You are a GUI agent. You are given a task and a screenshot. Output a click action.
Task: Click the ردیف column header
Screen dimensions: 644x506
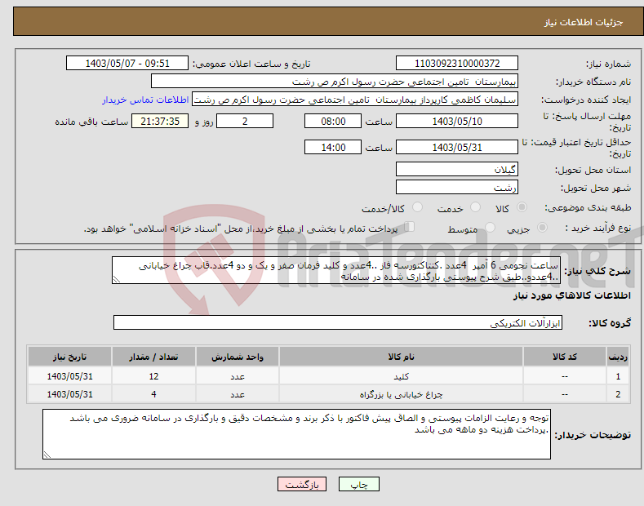[x=618, y=357]
